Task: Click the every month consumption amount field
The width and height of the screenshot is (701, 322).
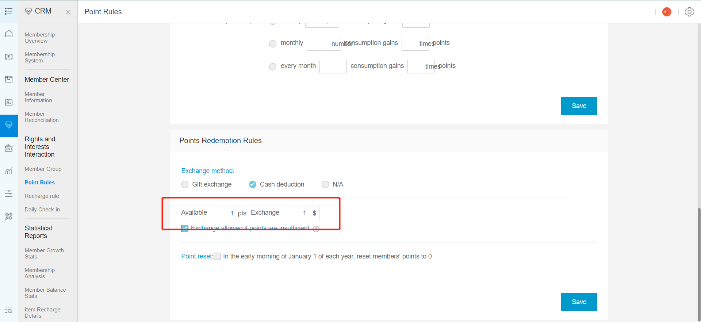Action: point(333,66)
